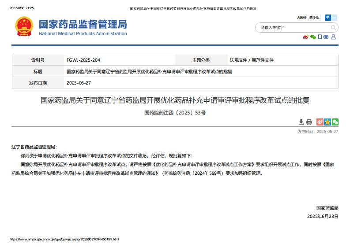Image resolution: width=350 pixels, height=247 pixels.
Task: Share to QQ Zone star icon
Action: [x=327, y=122]
